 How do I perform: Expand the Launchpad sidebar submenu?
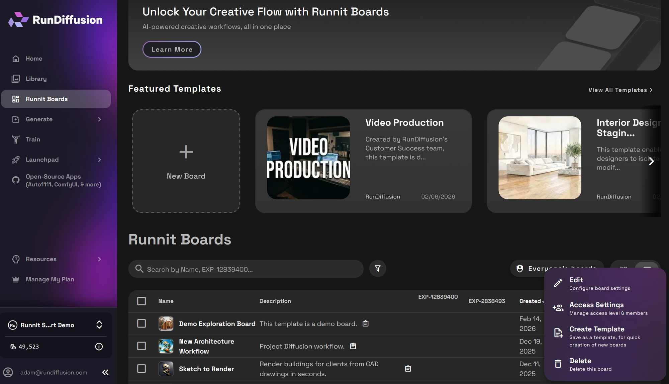tap(99, 160)
